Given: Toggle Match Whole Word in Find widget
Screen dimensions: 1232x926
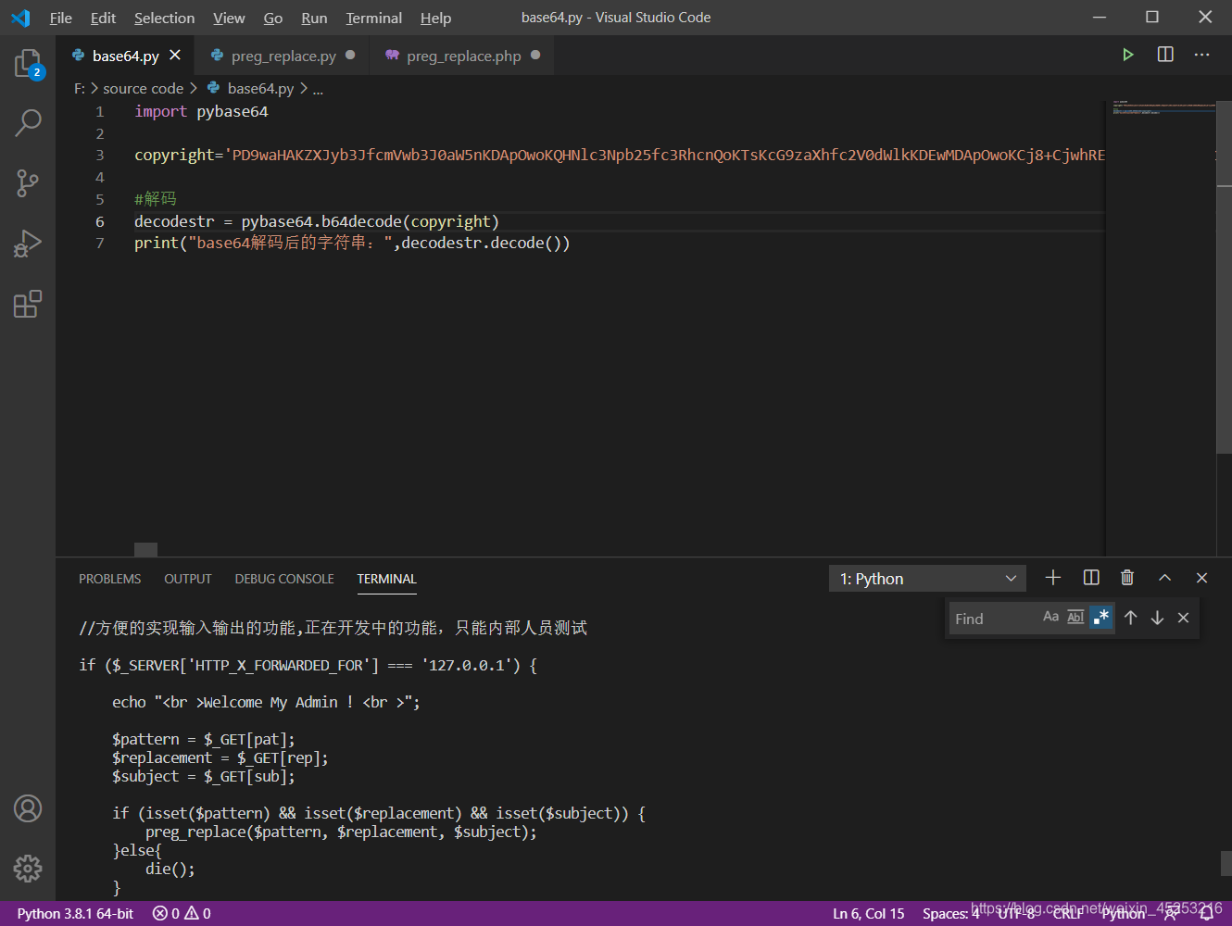Looking at the screenshot, I should (1075, 617).
